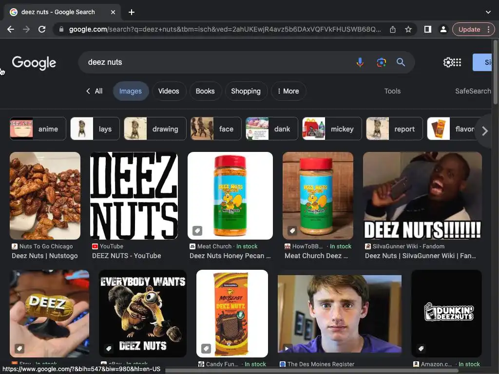Viewport: 499px width, 374px height.
Task: Click the Meat Church Deez title link
Action: 316,256
